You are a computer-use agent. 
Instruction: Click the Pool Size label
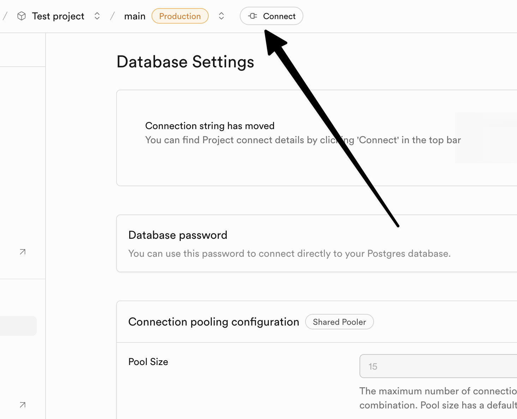[x=148, y=362]
